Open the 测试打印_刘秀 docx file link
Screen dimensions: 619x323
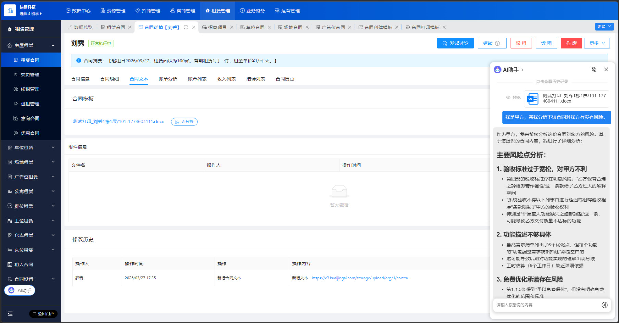pyautogui.click(x=118, y=122)
